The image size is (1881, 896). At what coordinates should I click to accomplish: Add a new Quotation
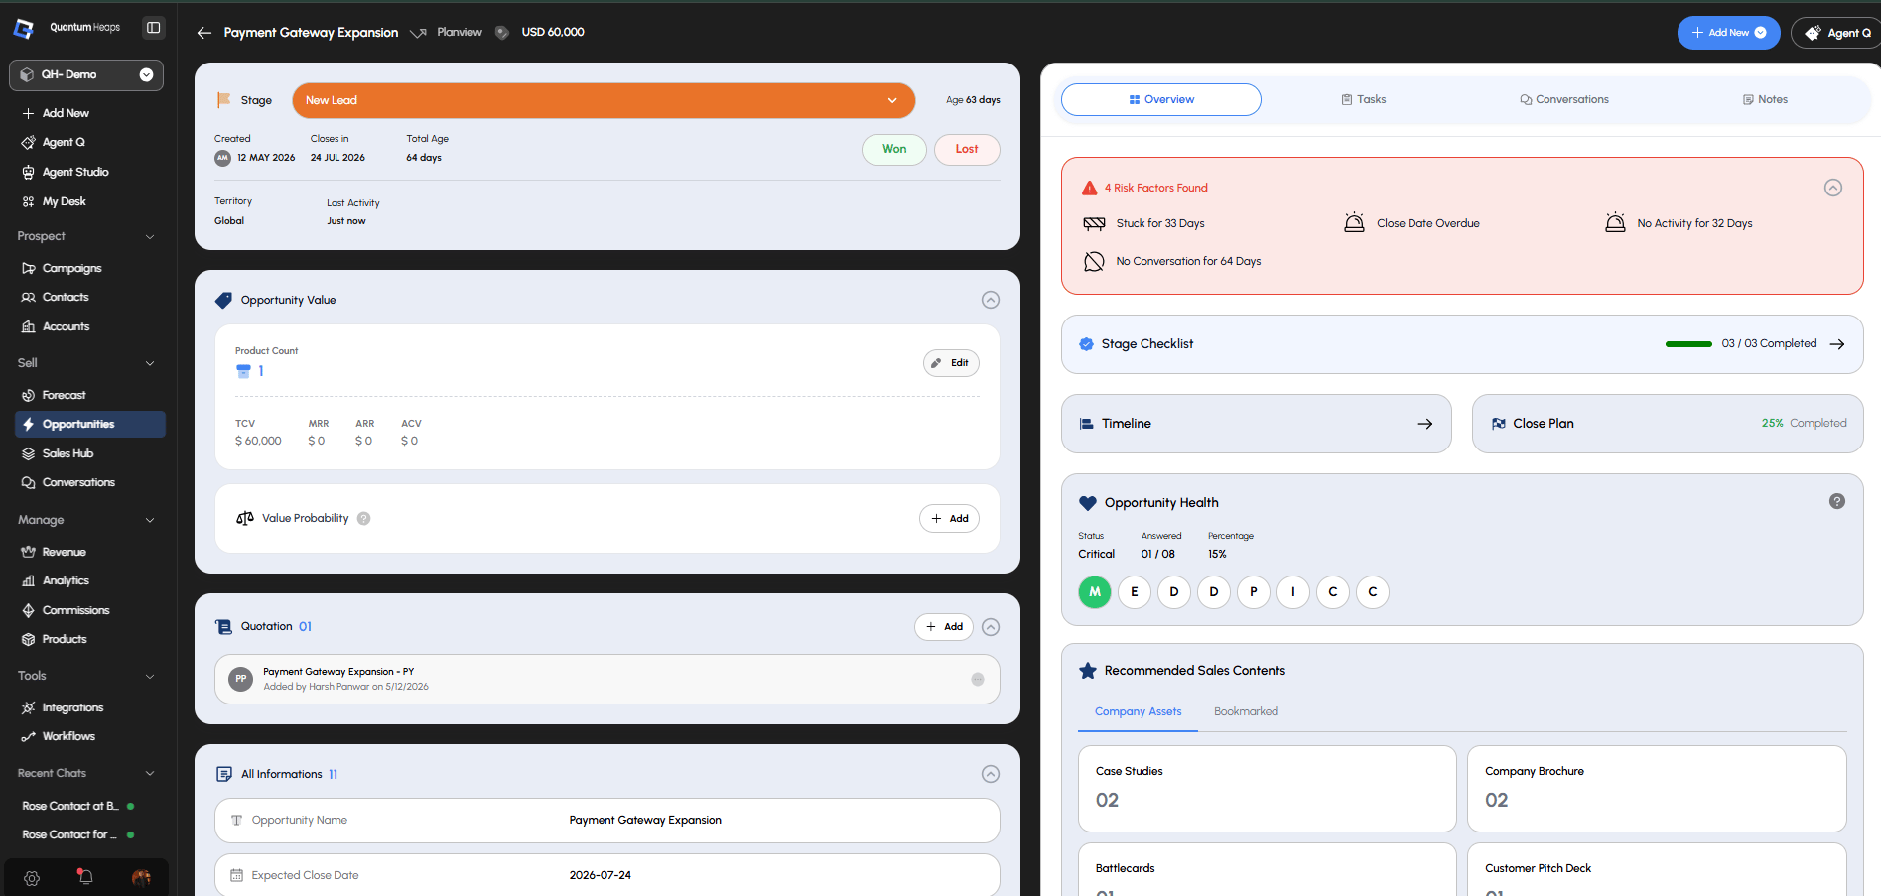[943, 627]
